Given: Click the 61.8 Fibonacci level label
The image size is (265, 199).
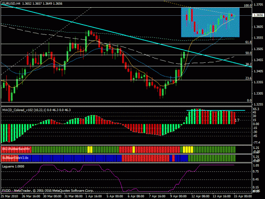Looking at the screenshot, I should point(248,42).
